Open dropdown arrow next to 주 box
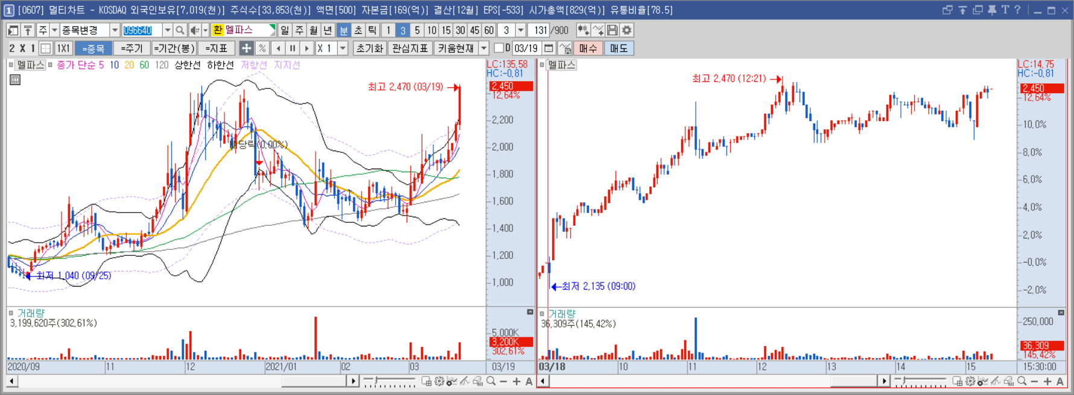This screenshot has width=1074, height=395. coord(54,30)
